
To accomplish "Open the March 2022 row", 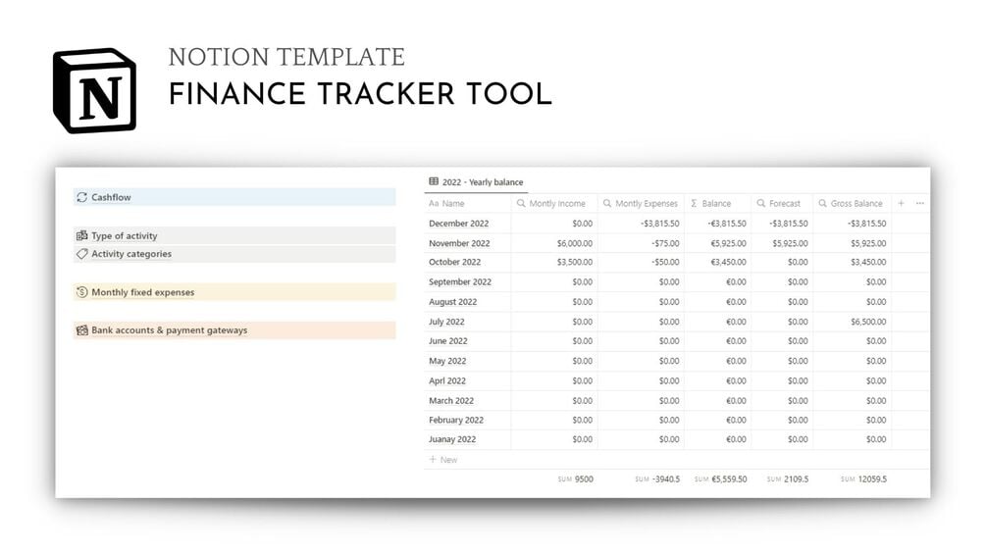I will coord(451,401).
